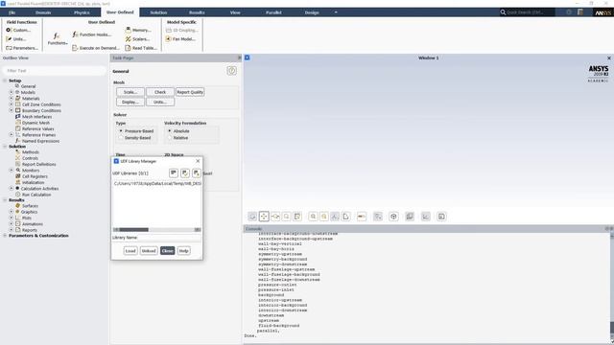The image size is (614, 345).
Task: Click the select-all icon in UDF Library Manager
Action: 185,172
